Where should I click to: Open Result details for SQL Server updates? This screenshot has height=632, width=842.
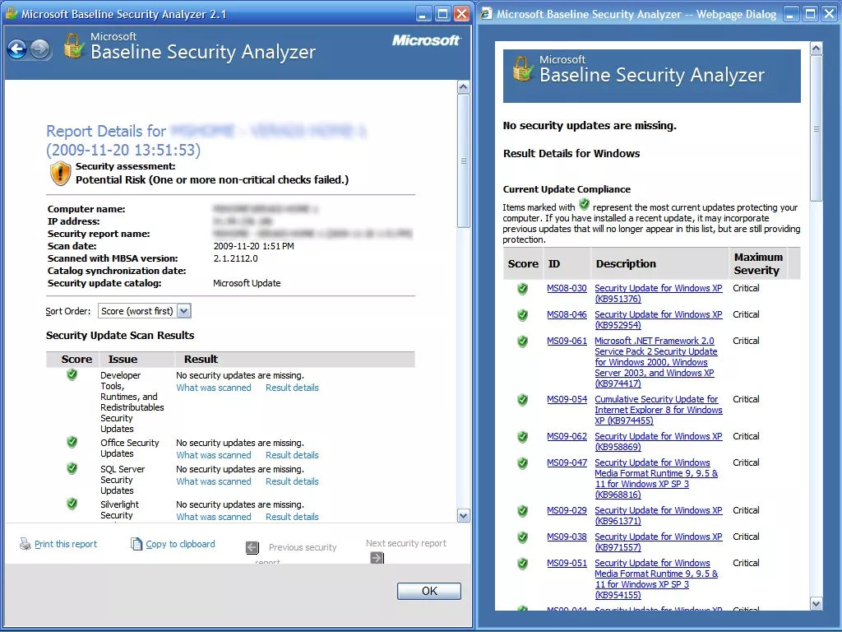coord(292,481)
